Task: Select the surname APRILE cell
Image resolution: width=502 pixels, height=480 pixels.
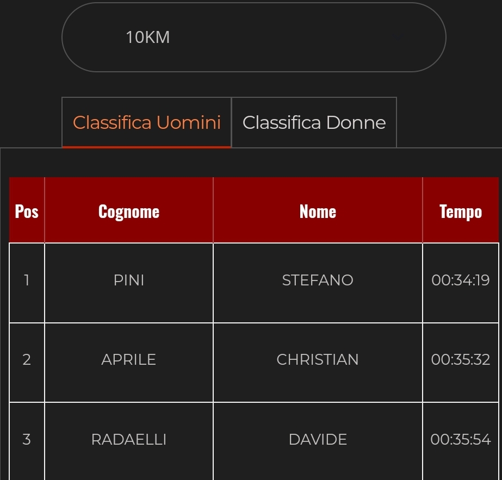Action: pos(129,360)
